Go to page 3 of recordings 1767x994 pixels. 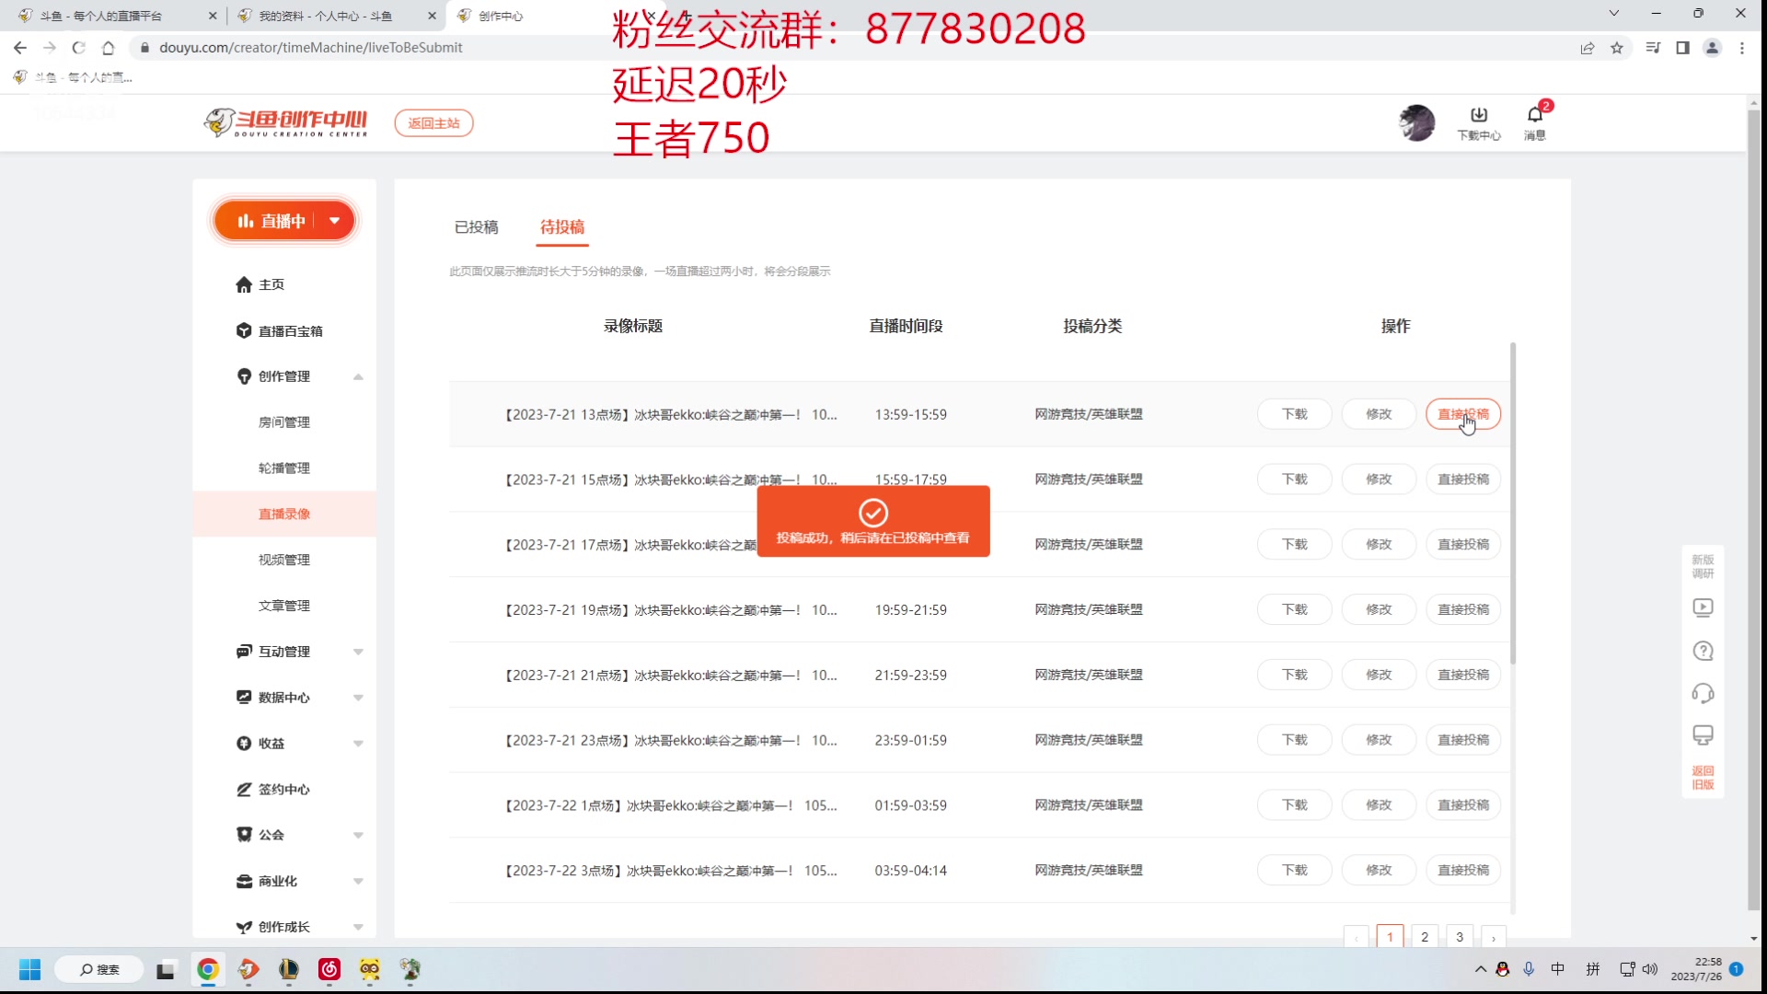1460,937
